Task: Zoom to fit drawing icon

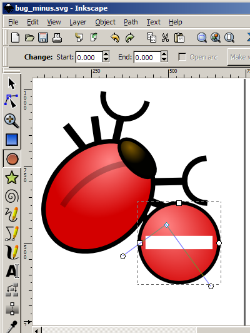Action: [216, 38]
